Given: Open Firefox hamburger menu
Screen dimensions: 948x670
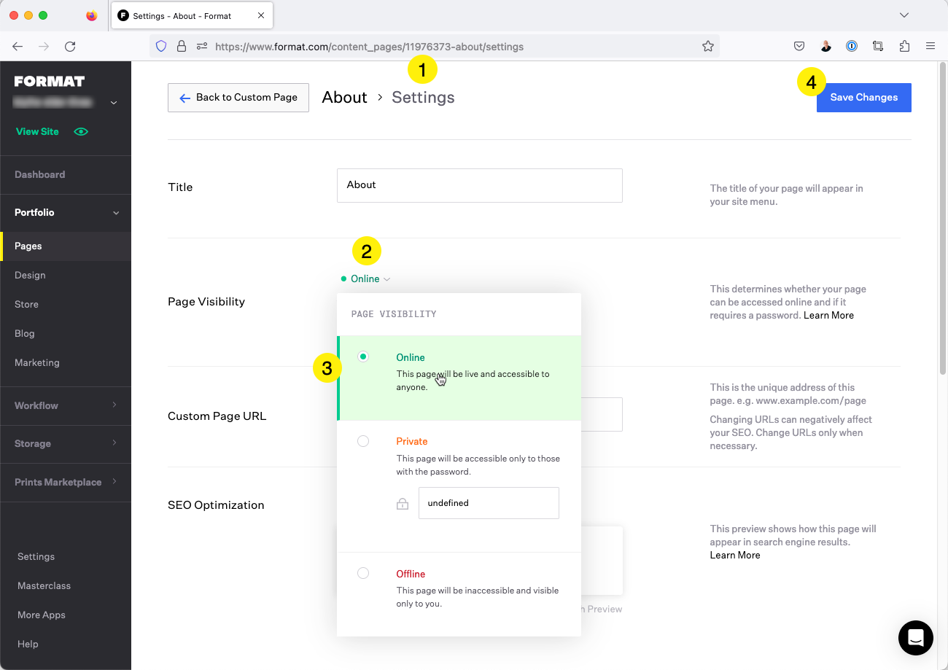Looking at the screenshot, I should (930, 46).
